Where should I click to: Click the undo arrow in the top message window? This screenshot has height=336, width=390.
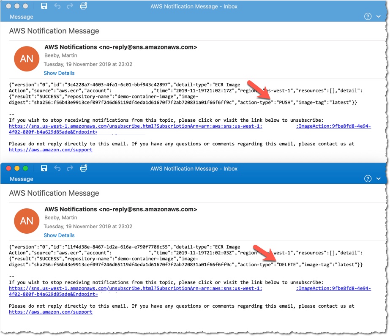57,6
